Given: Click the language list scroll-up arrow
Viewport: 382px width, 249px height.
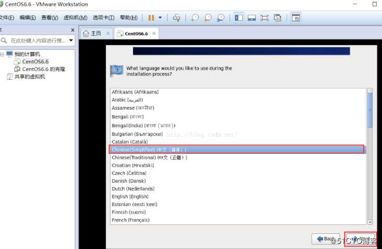Looking at the screenshot, I should click(x=370, y=90).
